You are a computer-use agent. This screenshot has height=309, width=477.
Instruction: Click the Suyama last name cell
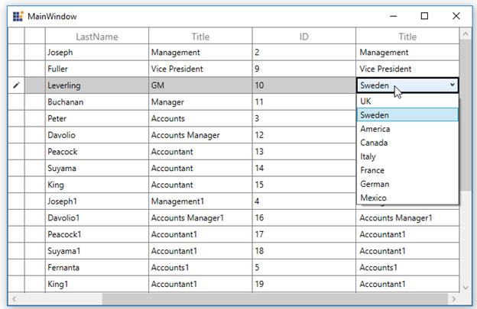click(97, 168)
